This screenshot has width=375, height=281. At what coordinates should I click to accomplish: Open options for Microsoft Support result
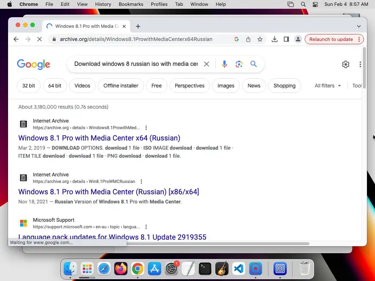[x=146, y=227]
